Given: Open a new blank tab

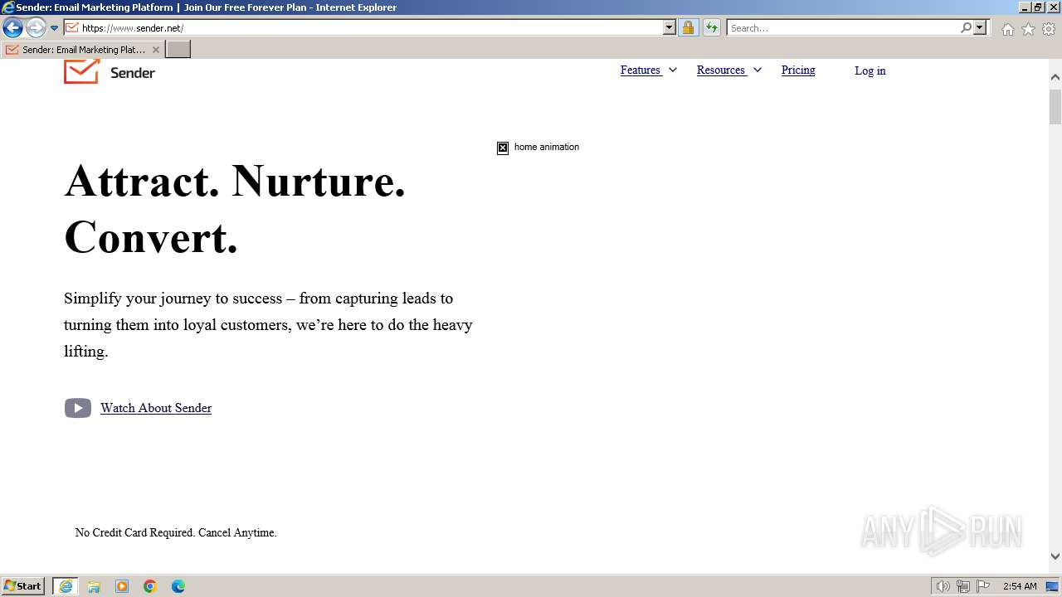Looking at the screenshot, I should click(x=178, y=50).
